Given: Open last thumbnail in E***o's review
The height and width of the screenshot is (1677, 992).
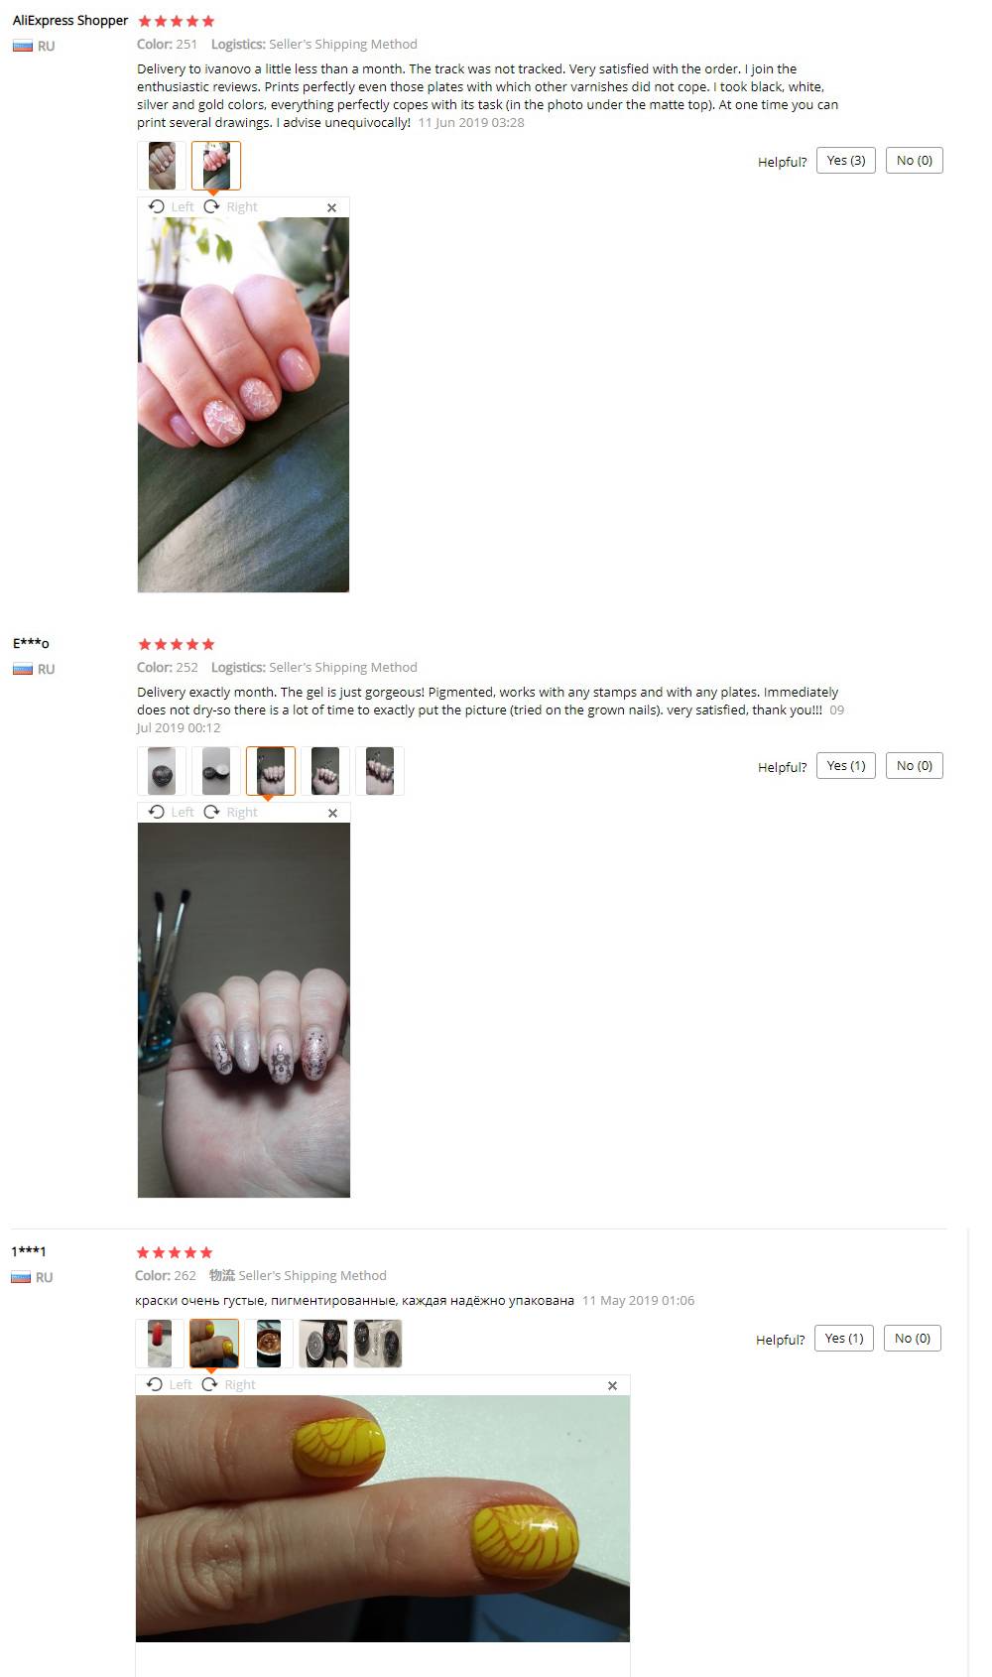Looking at the screenshot, I should [380, 771].
